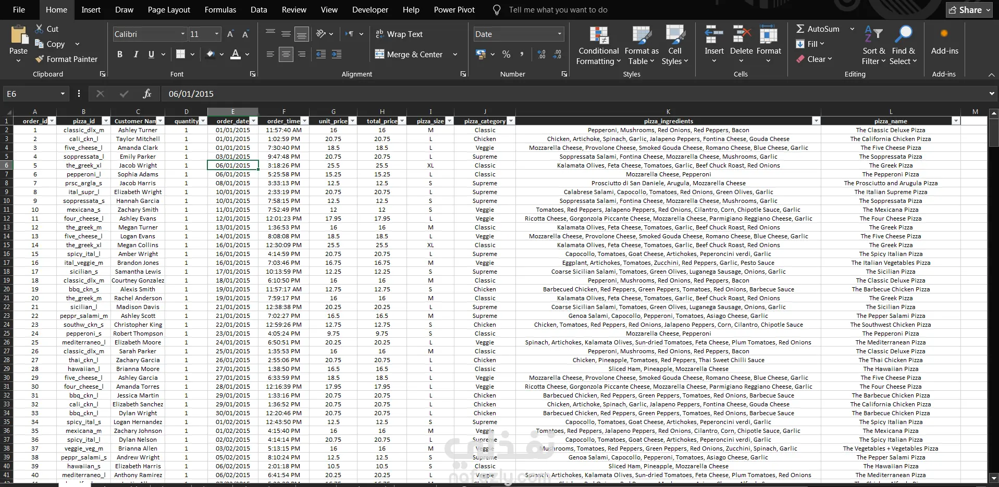Click the Clear button

click(814, 59)
